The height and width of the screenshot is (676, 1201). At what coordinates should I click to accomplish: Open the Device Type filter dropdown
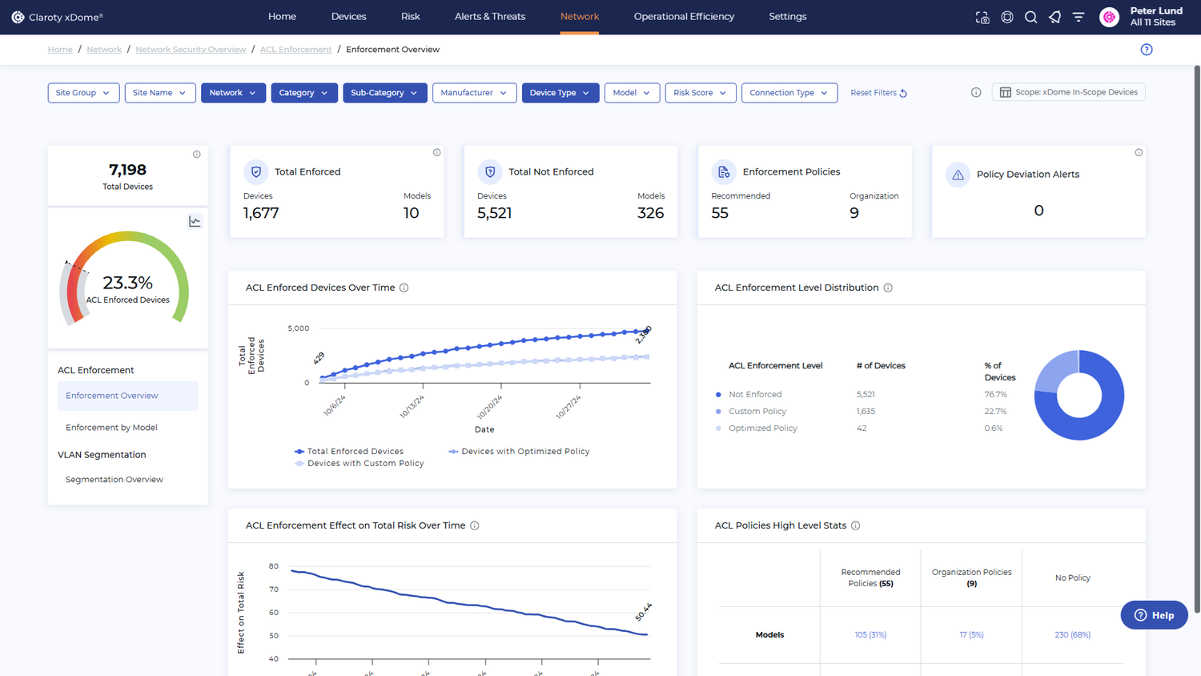click(560, 93)
